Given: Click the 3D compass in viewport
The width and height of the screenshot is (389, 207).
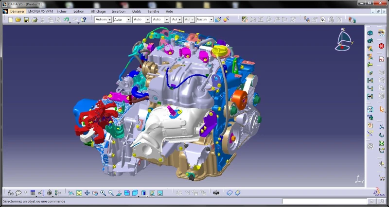Looking at the screenshot, I should click(344, 40).
